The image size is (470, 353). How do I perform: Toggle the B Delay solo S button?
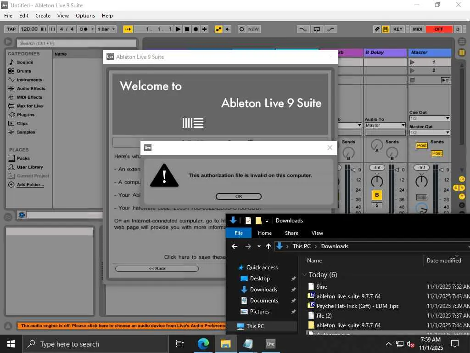(377, 205)
